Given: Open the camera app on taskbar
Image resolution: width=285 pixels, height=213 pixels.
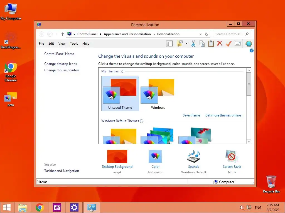Looking at the screenshot, I should 57,207.
